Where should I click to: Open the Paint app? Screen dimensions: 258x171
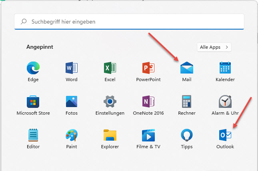71,136
